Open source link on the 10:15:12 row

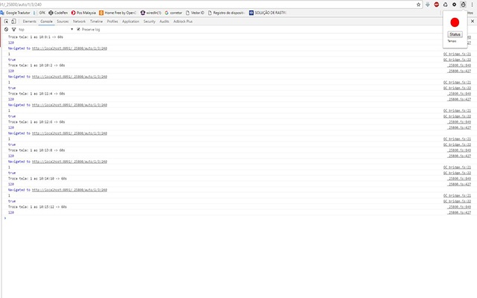tap(459, 207)
